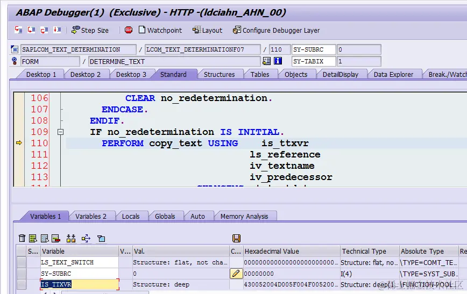Open the Step Size option

pyautogui.click(x=90, y=30)
